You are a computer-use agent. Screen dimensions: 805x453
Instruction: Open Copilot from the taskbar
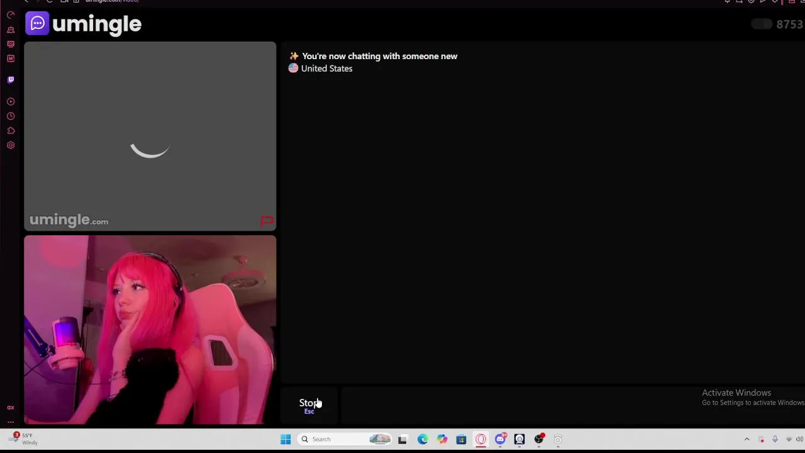tap(441, 439)
